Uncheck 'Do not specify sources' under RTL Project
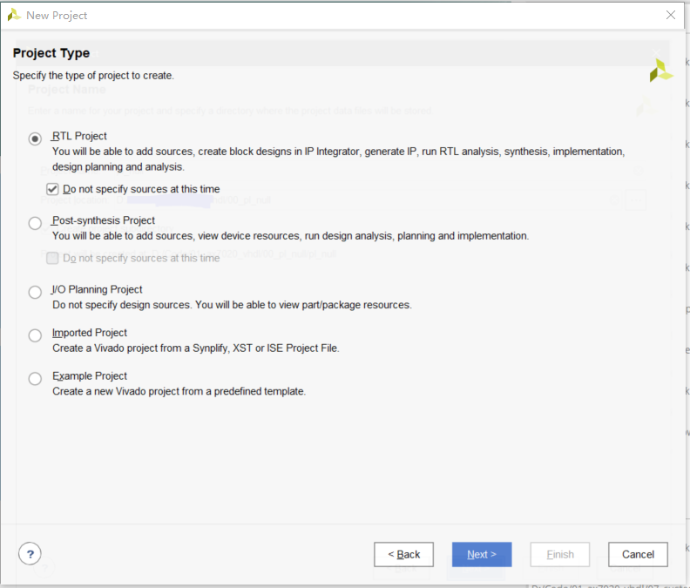Screen dimensions: 690x588 tap(52, 189)
